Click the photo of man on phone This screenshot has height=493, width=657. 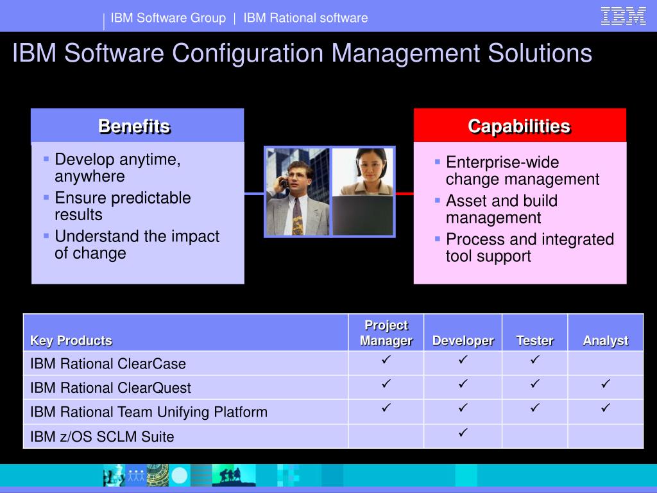point(298,192)
